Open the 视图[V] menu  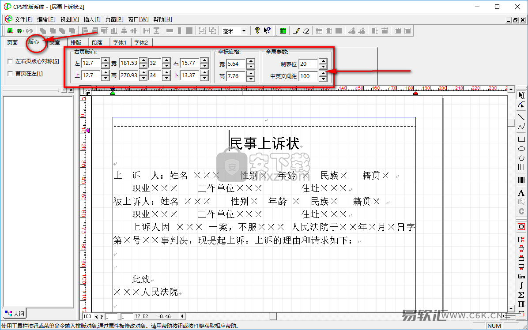[69, 19]
